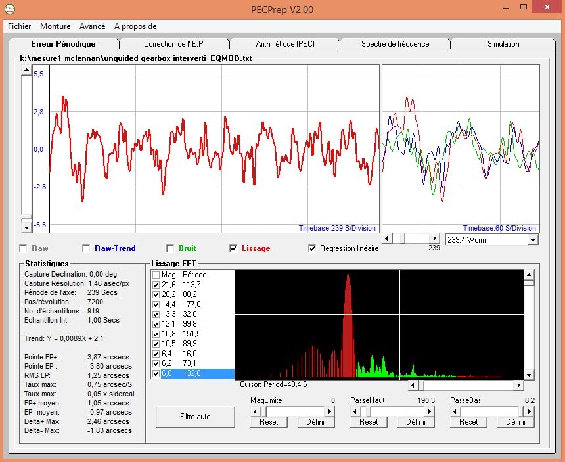Uncheck Régression linéaire

point(312,248)
